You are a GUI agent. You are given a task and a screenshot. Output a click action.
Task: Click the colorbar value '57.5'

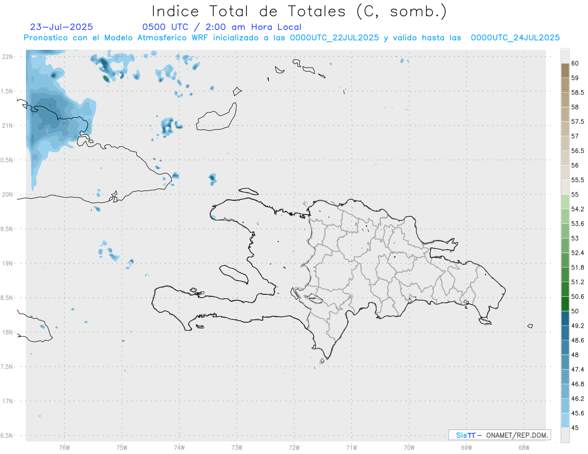point(578,121)
